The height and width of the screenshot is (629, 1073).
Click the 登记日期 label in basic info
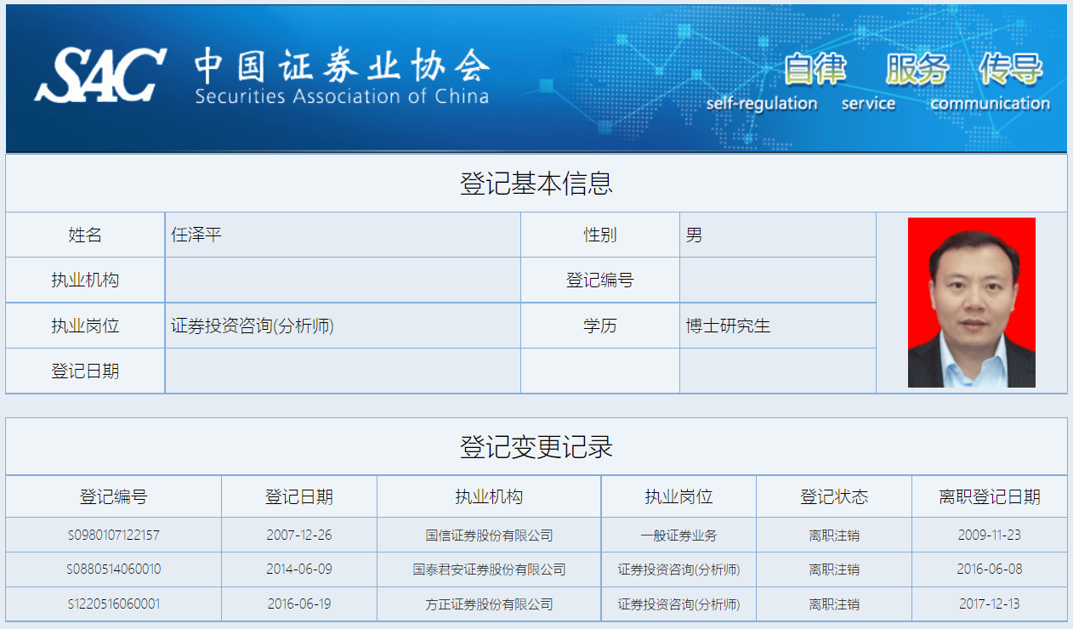pos(85,371)
